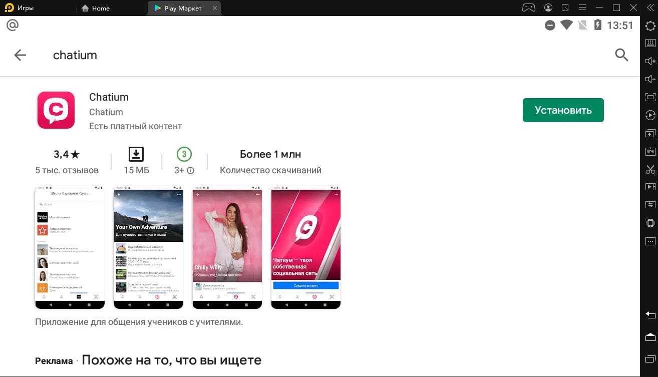Click the LDPlayer Игры logo
This screenshot has width=658, height=377.
[x=9, y=8]
